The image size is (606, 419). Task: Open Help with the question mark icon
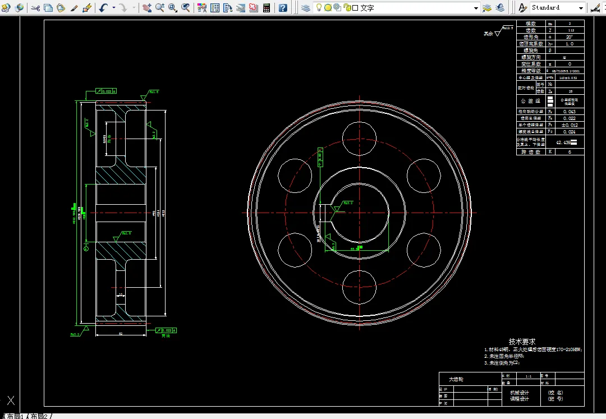tap(283, 8)
